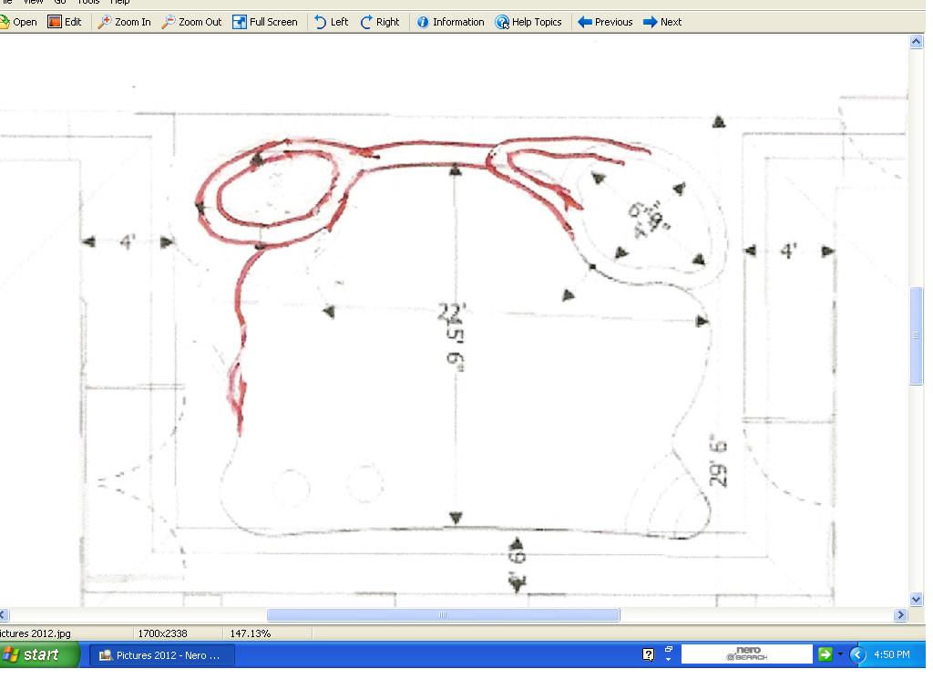Open Help Topics

[x=528, y=22]
